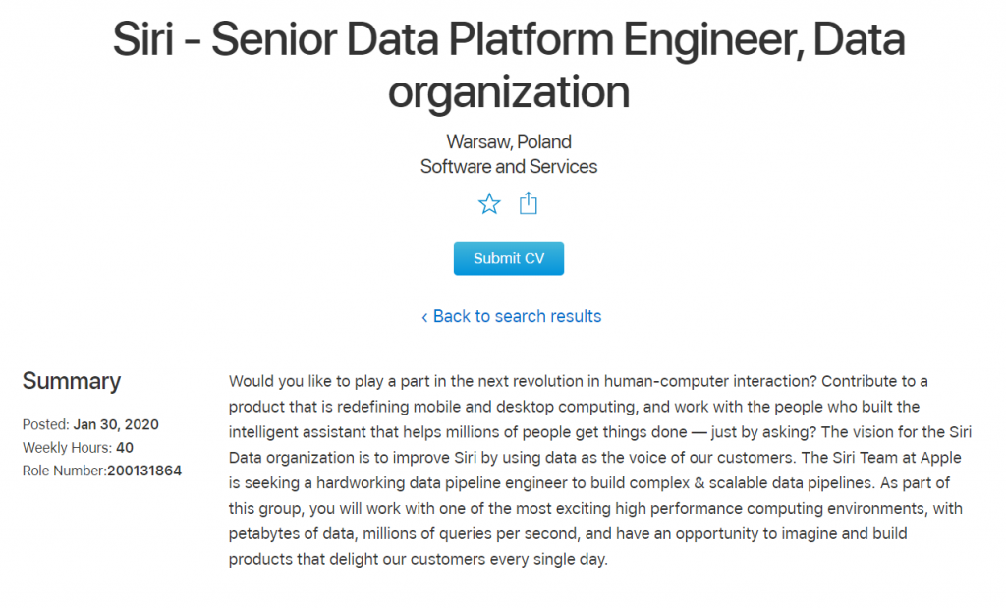
Task: Click the Weekly Hours value 40
Action: click(x=125, y=448)
